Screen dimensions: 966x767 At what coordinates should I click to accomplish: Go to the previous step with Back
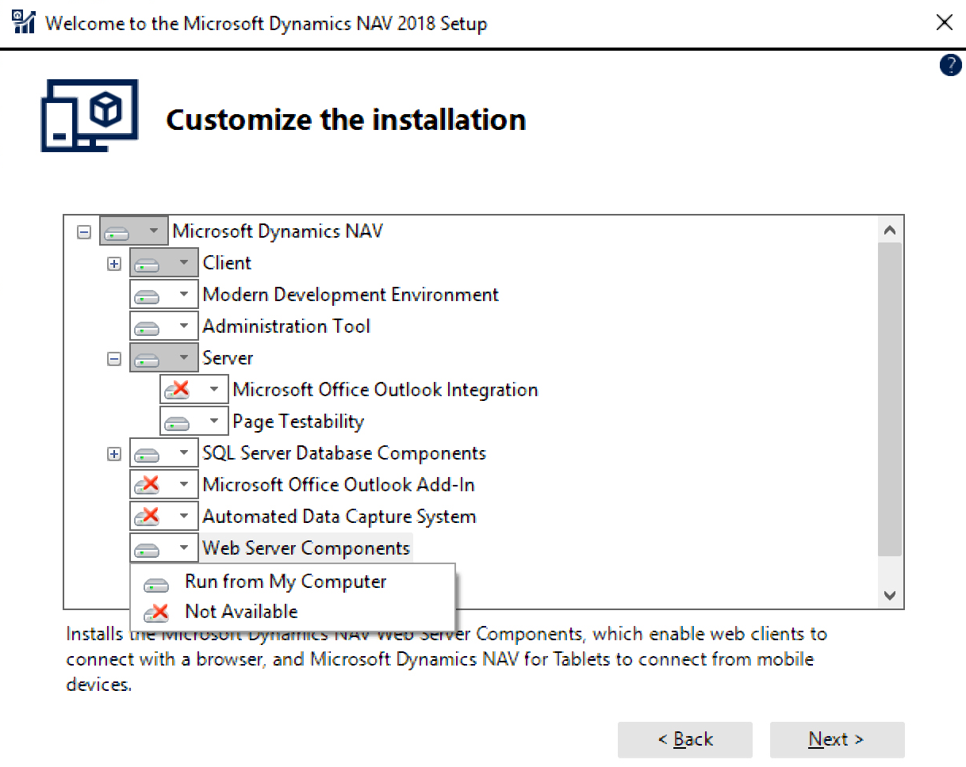point(685,739)
